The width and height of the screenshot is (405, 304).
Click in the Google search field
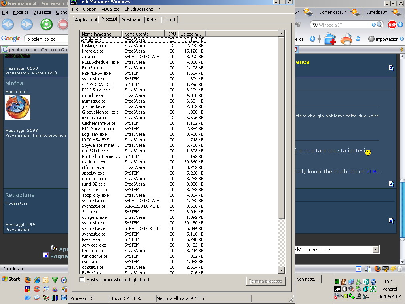point(47,39)
